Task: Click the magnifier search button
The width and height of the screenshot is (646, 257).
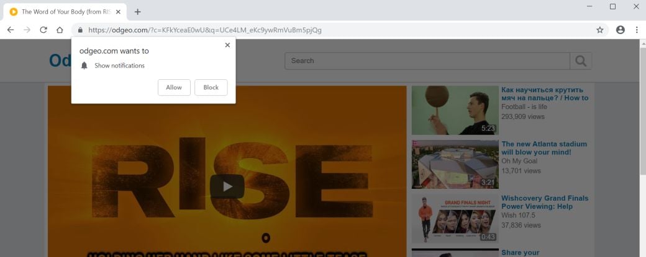Action: pos(581,61)
